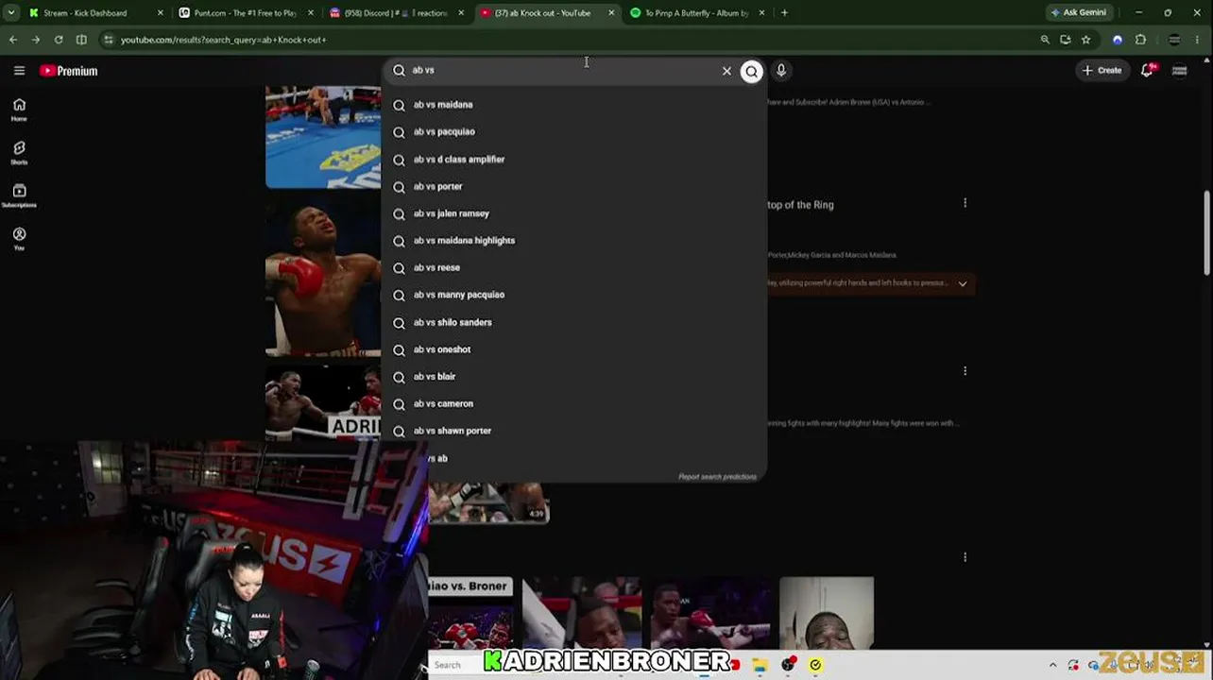The width and height of the screenshot is (1213, 680).
Task: Open Shorts in YouTube sidebar
Action: pyautogui.click(x=19, y=153)
